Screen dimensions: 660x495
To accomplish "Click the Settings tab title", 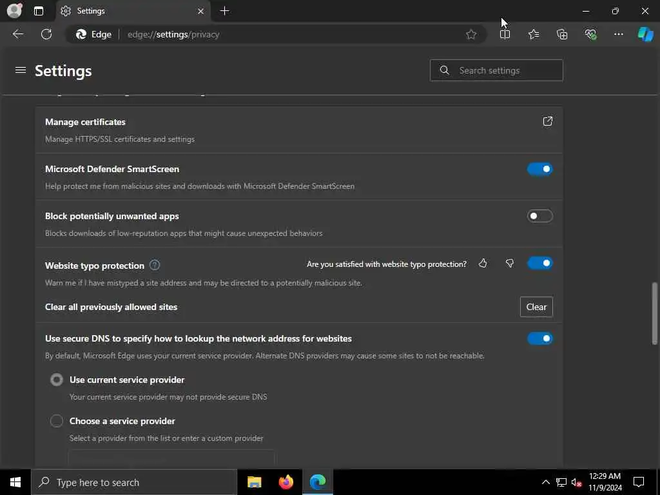I will tap(91, 11).
